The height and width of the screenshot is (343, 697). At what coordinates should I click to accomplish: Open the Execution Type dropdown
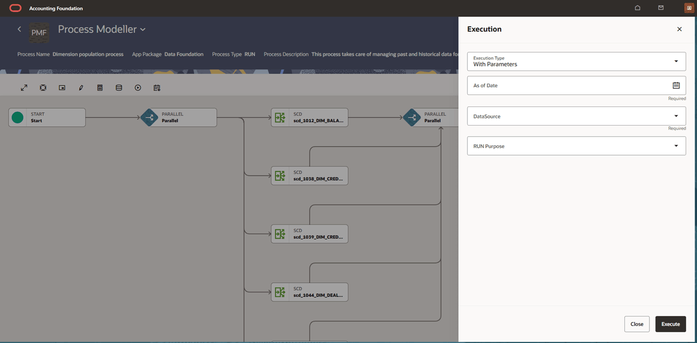click(577, 61)
